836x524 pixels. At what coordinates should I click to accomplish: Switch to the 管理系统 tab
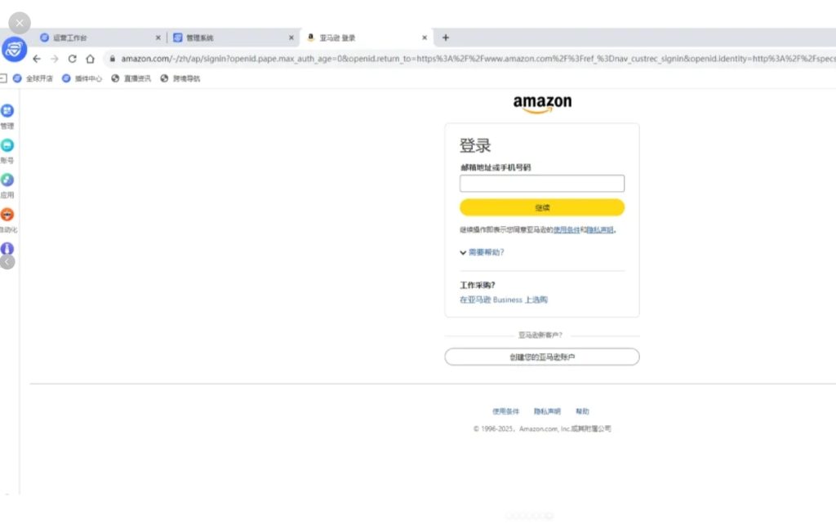tap(234, 38)
